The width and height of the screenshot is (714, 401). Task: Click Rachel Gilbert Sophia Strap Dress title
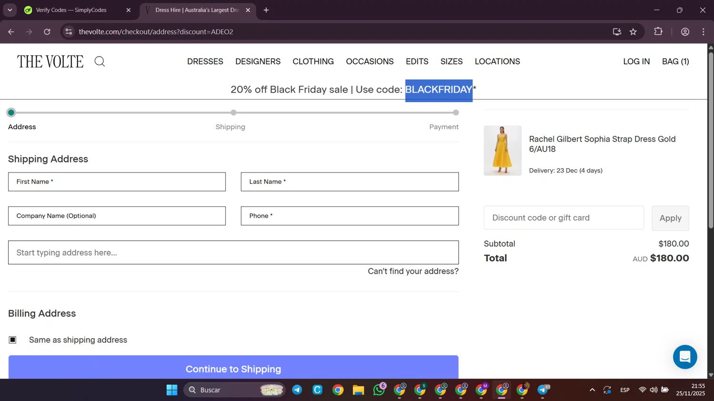[x=602, y=144]
